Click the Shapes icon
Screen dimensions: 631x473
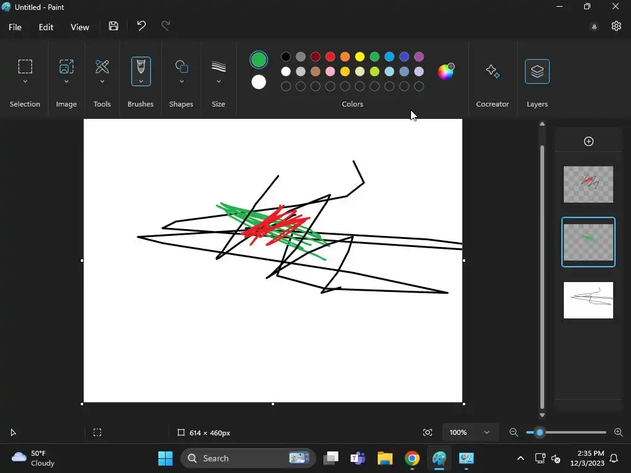[x=182, y=67]
